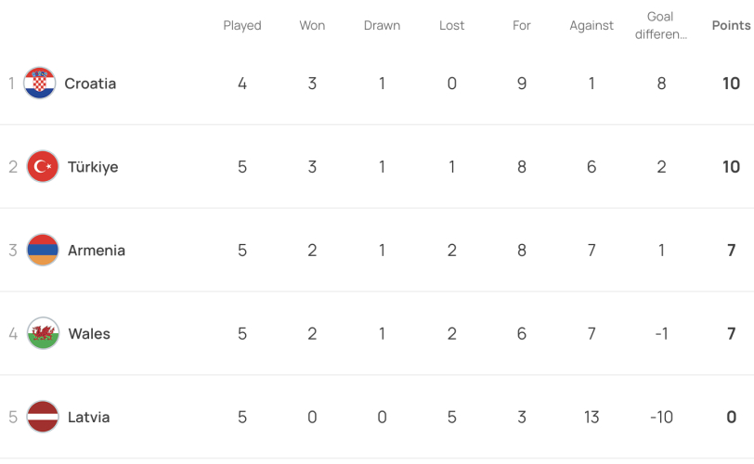Click the Won column header
This screenshot has width=754, height=464.
[312, 25]
